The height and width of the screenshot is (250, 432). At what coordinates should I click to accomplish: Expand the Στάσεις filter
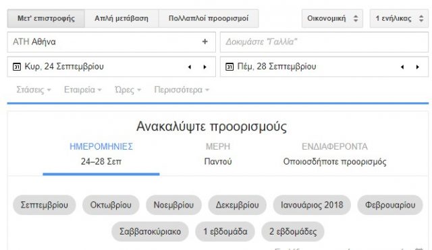(34, 90)
